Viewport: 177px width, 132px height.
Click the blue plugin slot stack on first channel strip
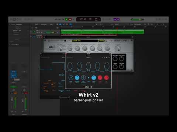click(13, 74)
